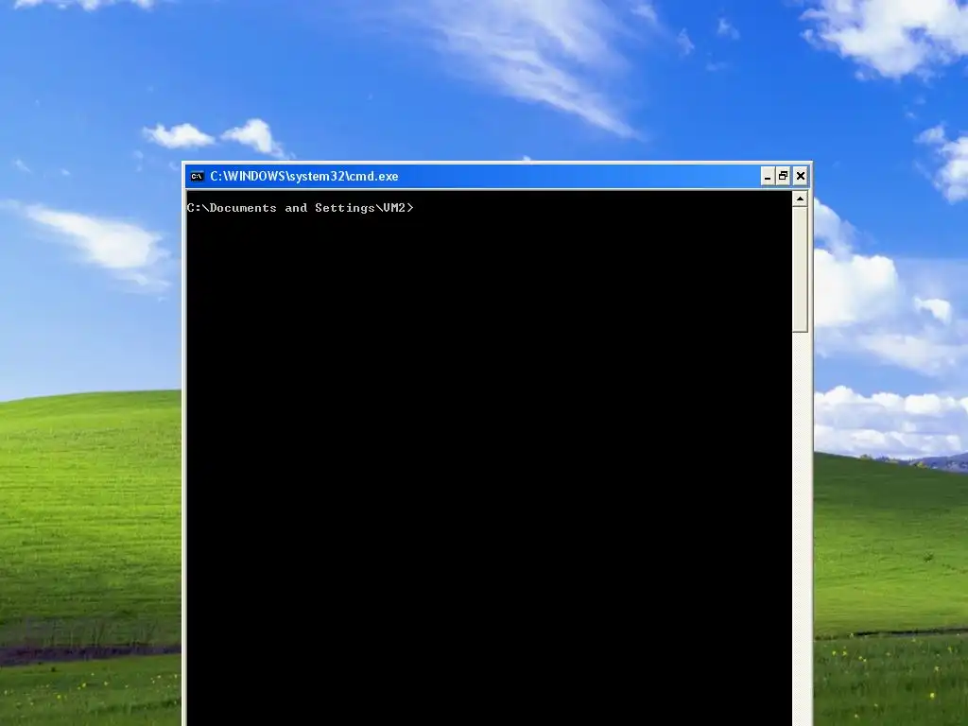968x726 pixels.
Task: Click the prompt text C:\Documents and Settings\VM2>
Action: (x=300, y=208)
